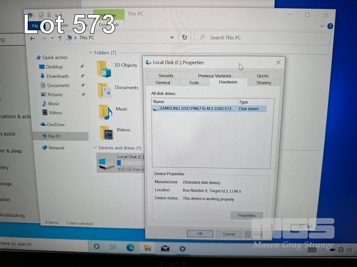Open the Mail app on taskbar
Screen dimensions: 357x267
(165, 248)
